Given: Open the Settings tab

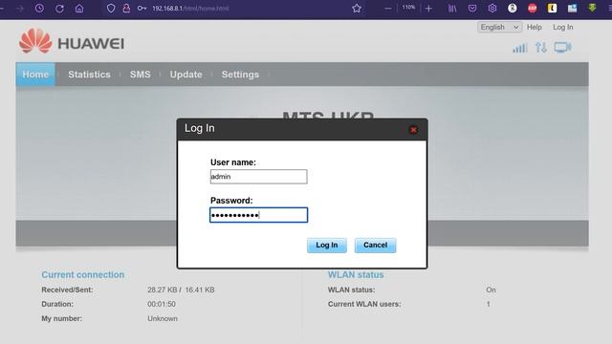Looking at the screenshot, I should tap(240, 75).
